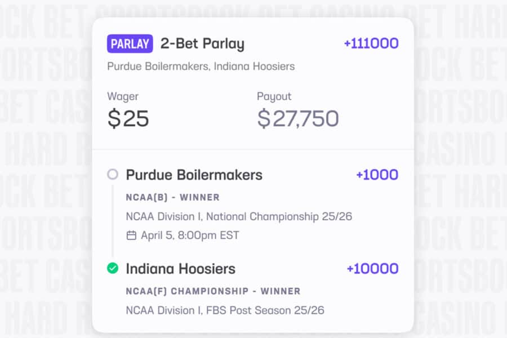Click the +10000 odds for Indiana Hoosiers
This screenshot has width=507, height=338.
click(372, 269)
